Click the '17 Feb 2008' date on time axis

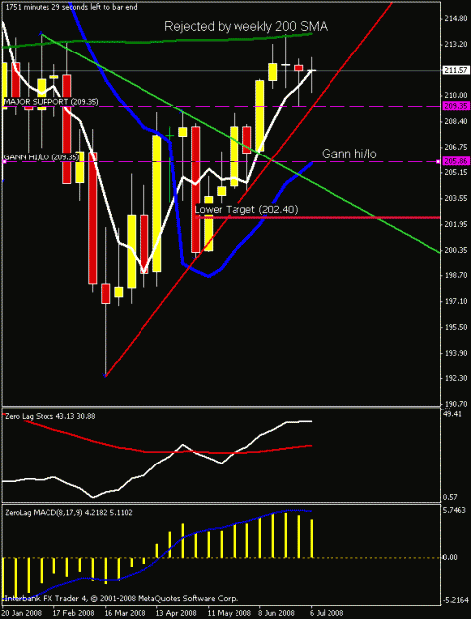[x=74, y=613]
